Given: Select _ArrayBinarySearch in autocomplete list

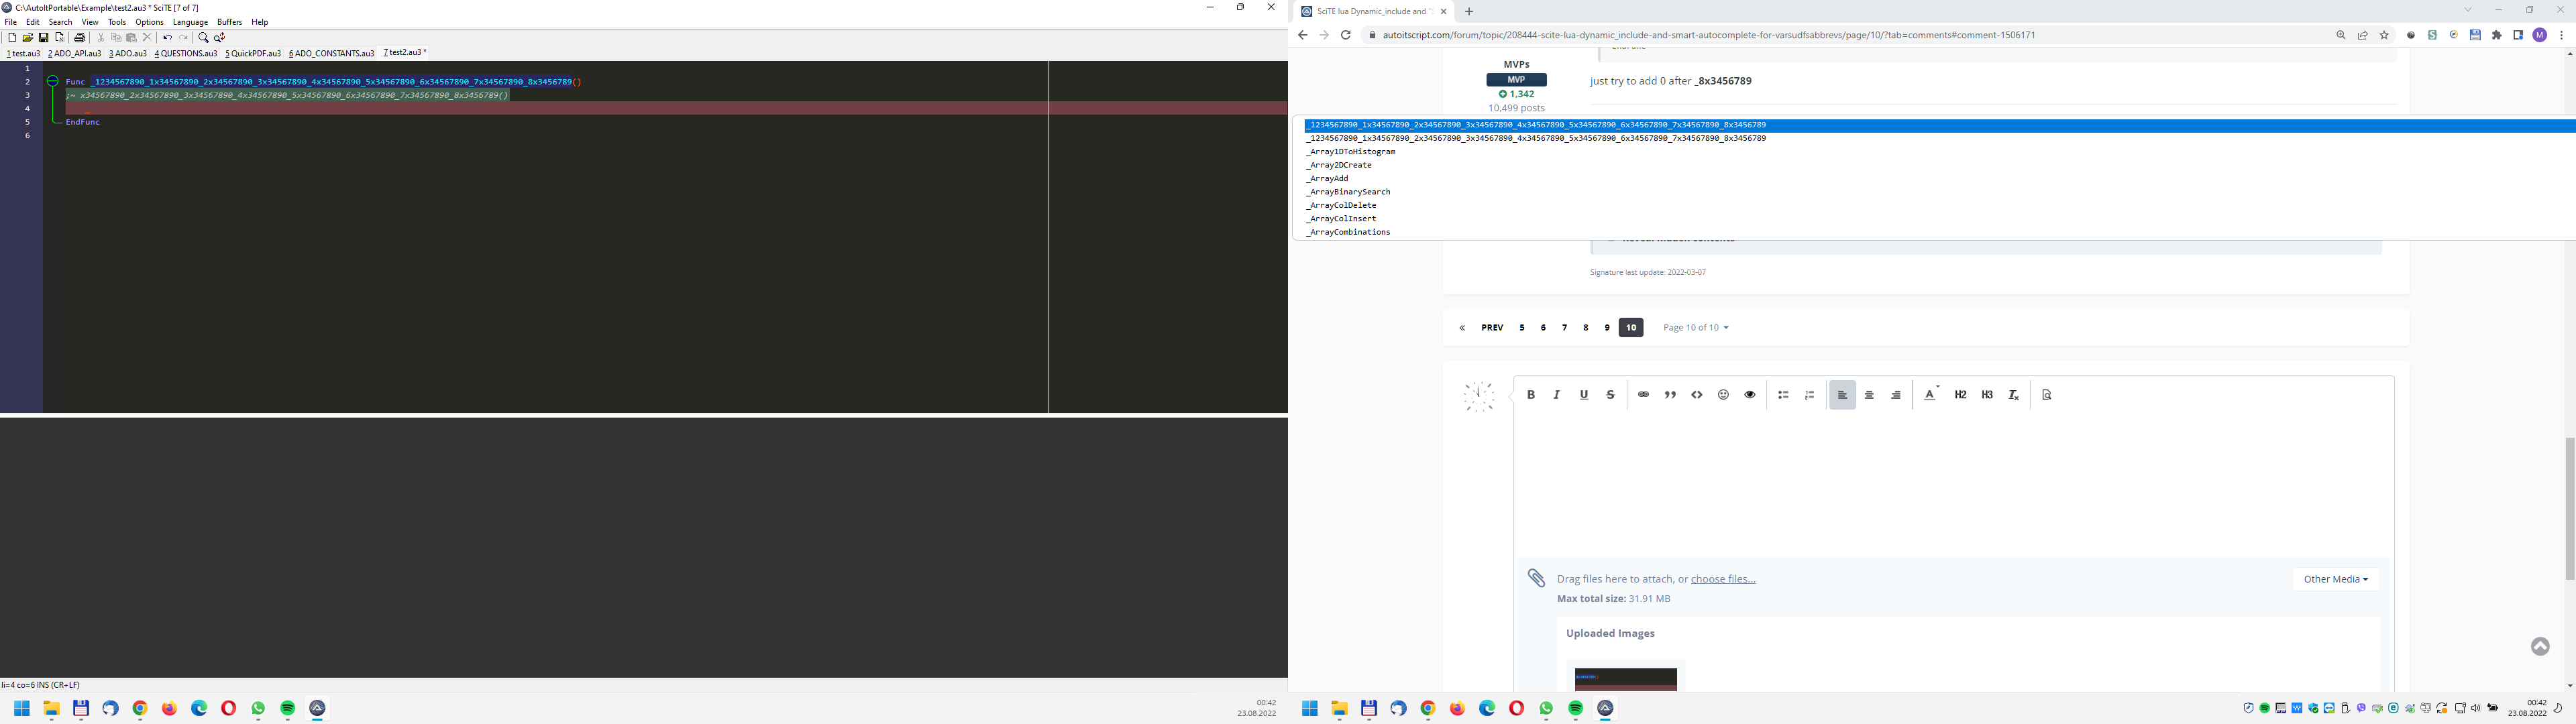Looking at the screenshot, I should 1348,192.
